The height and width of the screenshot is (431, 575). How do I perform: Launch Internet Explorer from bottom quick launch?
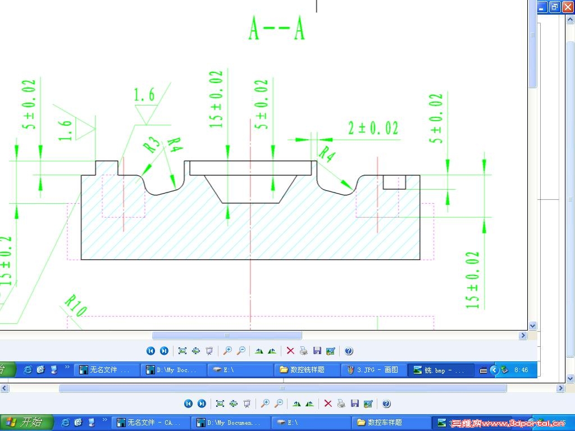[x=65, y=423]
